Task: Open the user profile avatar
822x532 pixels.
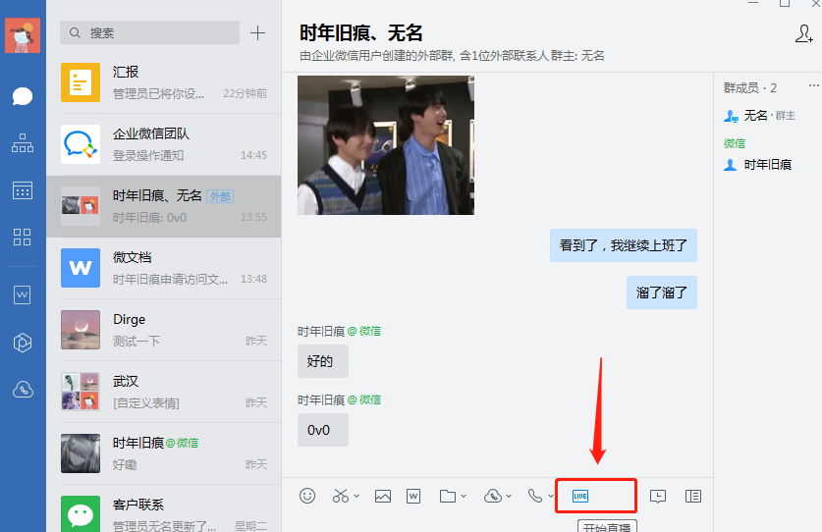Action: [x=23, y=35]
